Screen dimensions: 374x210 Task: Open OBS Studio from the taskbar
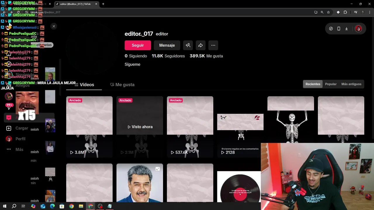pyautogui.click(x=100, y=206)
